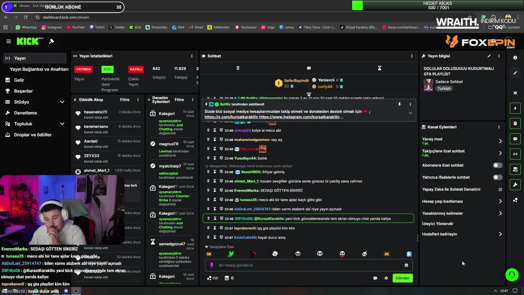Edit stream info with the pencil icon
This screenshot has width=524, height=295.
(489, 56)
